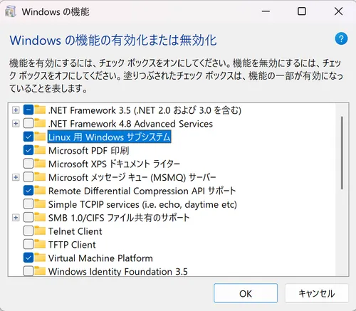Screen dimensions: 356x311
Task: Expand the SMB 1.0/CIFS node
Action: tap(16, 218)
